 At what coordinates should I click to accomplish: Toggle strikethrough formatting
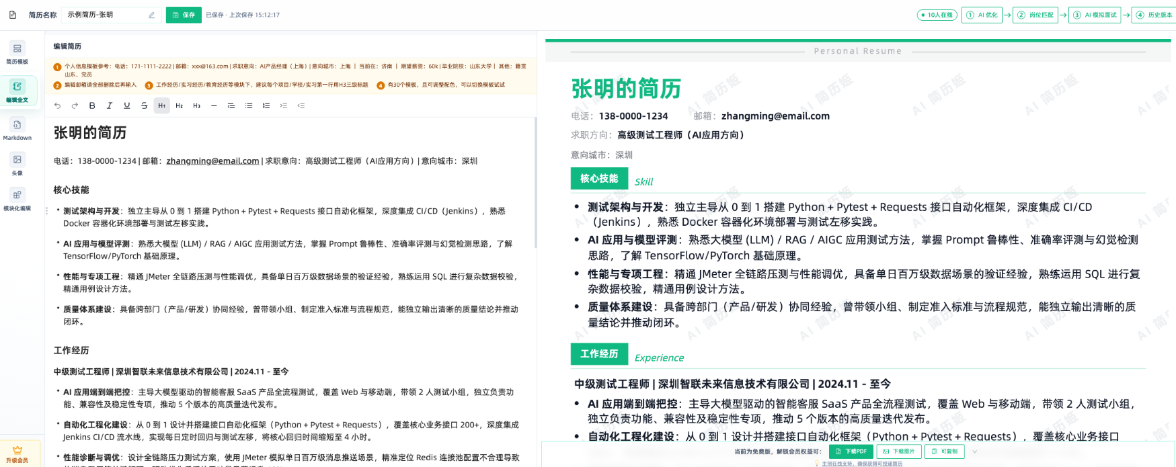(x=144, y=105)
